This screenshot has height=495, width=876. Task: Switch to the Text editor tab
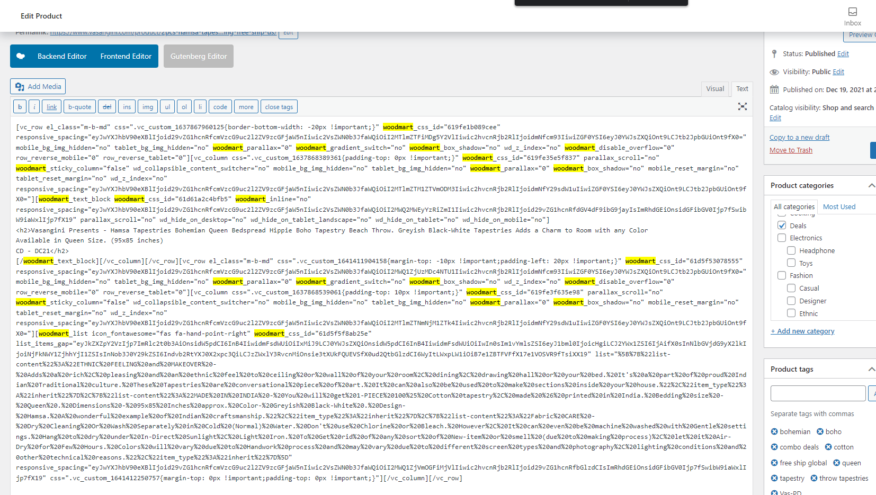742,89
